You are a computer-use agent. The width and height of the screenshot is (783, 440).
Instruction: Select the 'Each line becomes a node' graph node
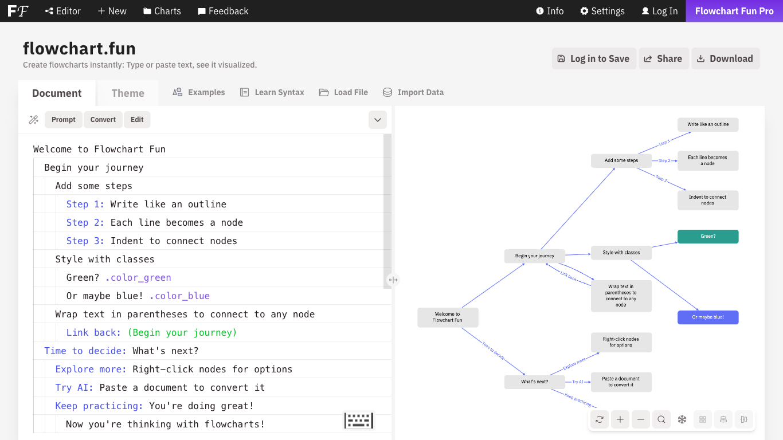coord(708,160)
